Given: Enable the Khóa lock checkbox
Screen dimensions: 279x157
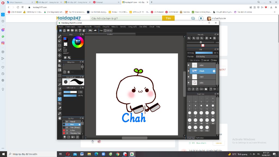Looking at the screenshot, I should 212,60.
